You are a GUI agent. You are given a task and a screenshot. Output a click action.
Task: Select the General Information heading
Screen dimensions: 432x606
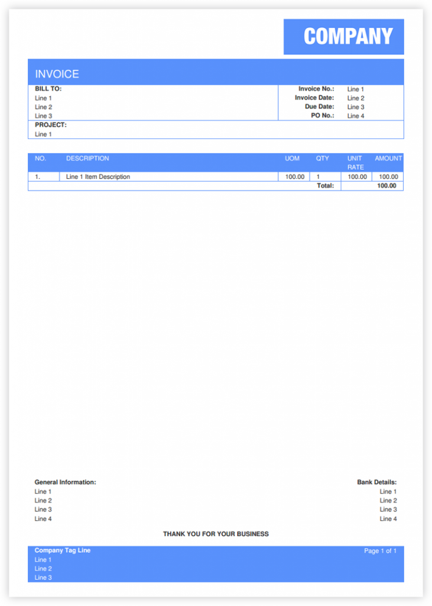[65, 482]
